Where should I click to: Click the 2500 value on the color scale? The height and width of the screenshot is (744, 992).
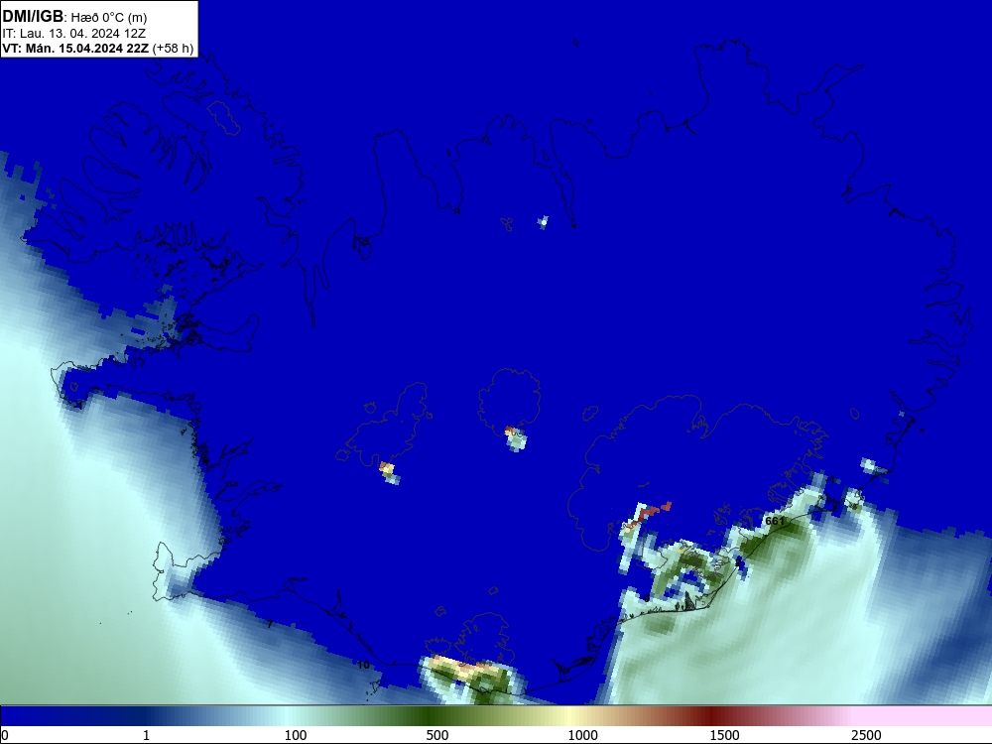(866, 734)
